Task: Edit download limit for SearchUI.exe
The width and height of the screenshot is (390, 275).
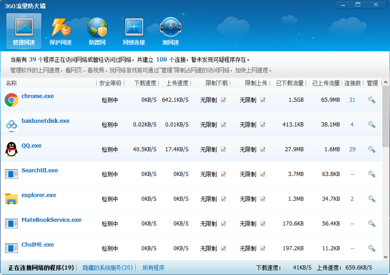Action: [223, 174]
